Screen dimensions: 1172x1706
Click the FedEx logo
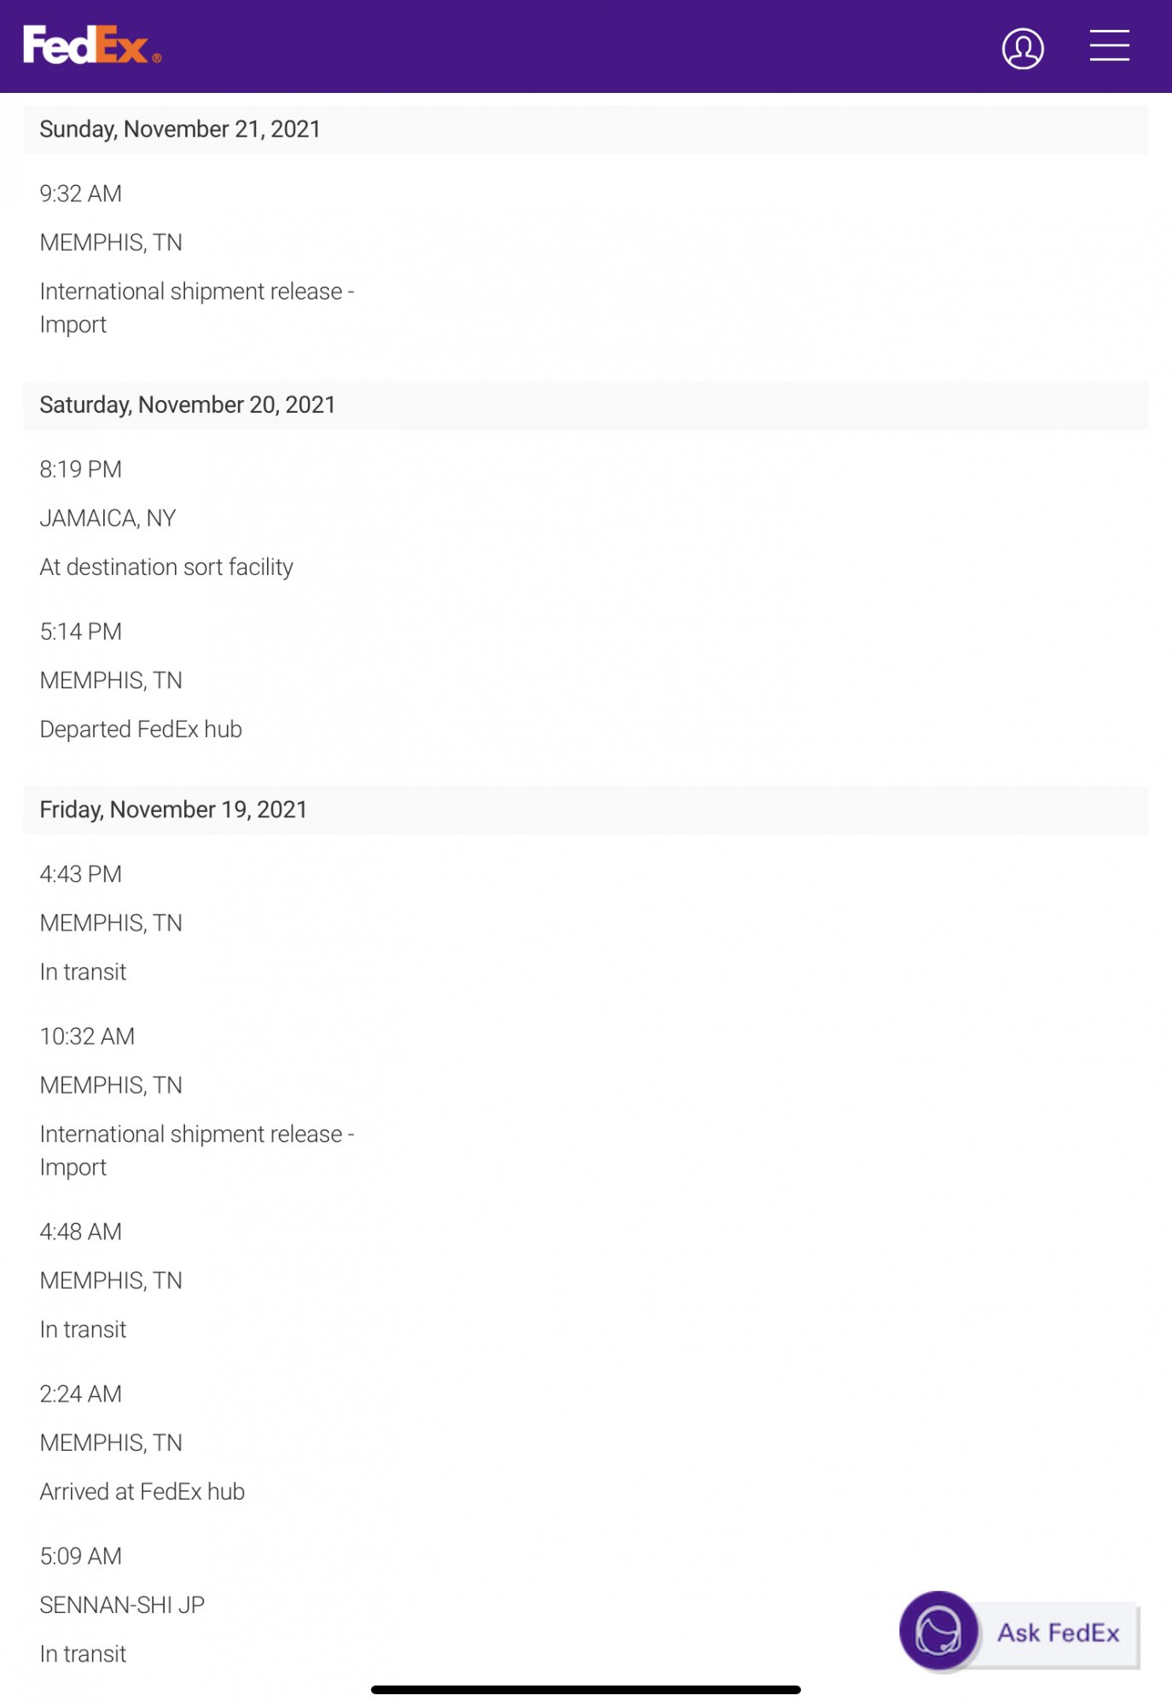[x=91, y=45]
